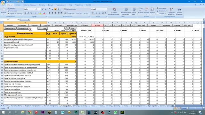Screen dimensions: 205x115
Task: Open Cell Styles (Стили ячеек)
Action: [x=134, y=11]
